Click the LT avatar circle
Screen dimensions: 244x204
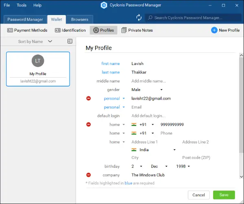coord(38,61)
